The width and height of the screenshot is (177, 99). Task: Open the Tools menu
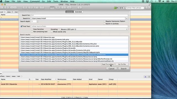pos(56,1)
